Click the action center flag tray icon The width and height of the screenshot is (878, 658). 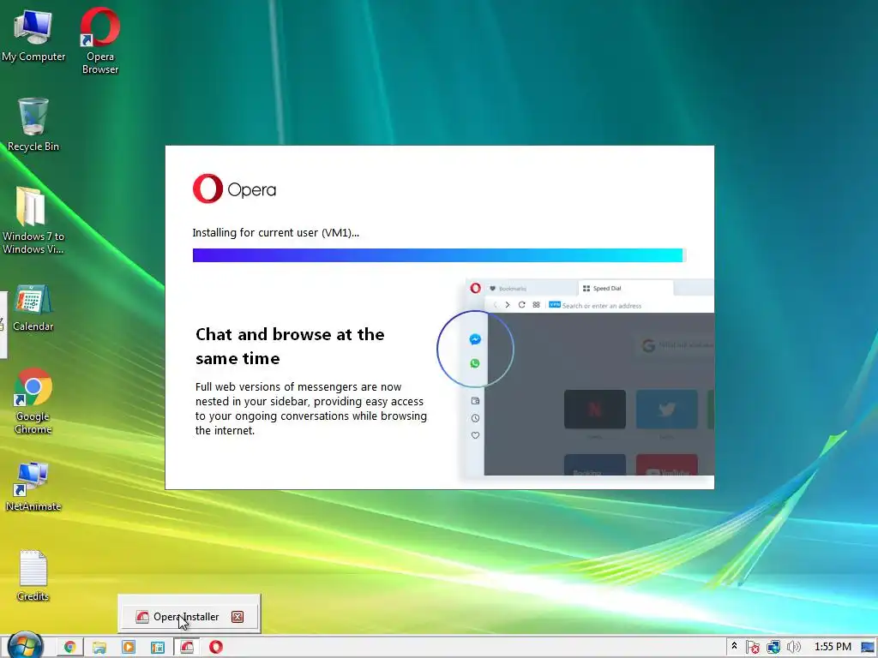[x=753, y=647]
